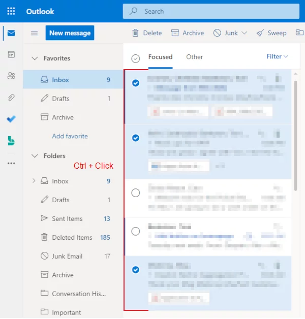Click the Junk Email blocked icon

coord(44,256)
